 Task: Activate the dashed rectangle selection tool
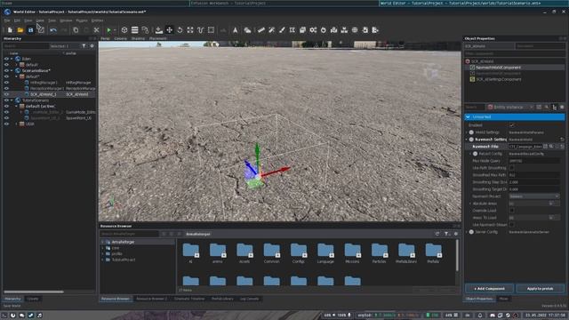pos(211,30)
